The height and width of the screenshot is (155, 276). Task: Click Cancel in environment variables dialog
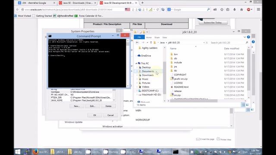110,115
